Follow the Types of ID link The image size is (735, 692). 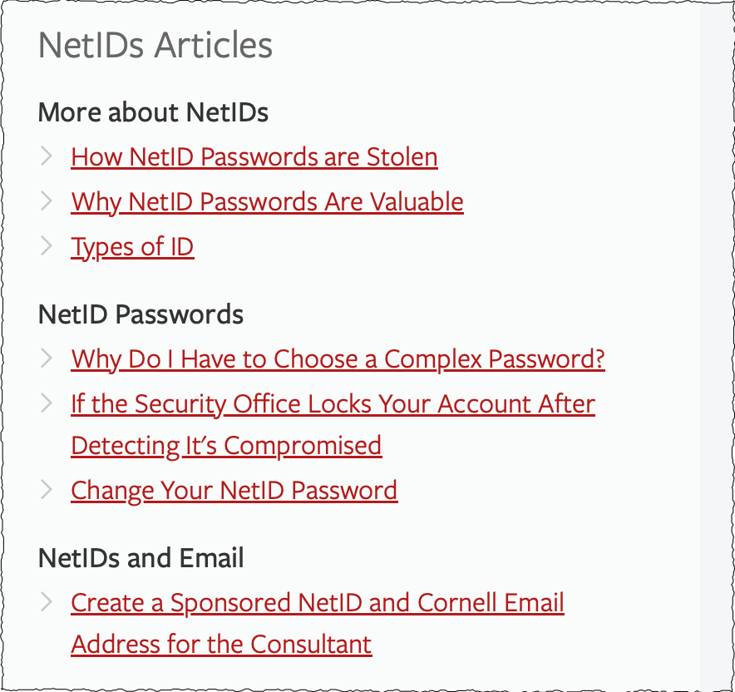tap(132, 247)
